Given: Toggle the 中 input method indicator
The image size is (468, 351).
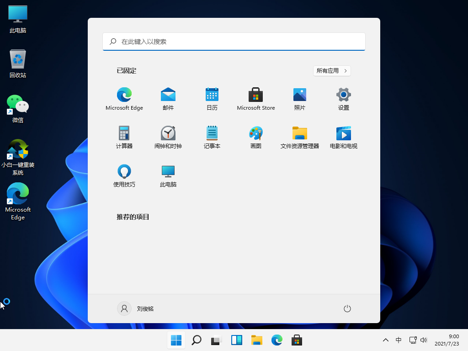Looking at the screenshot, I should point(399,340).
